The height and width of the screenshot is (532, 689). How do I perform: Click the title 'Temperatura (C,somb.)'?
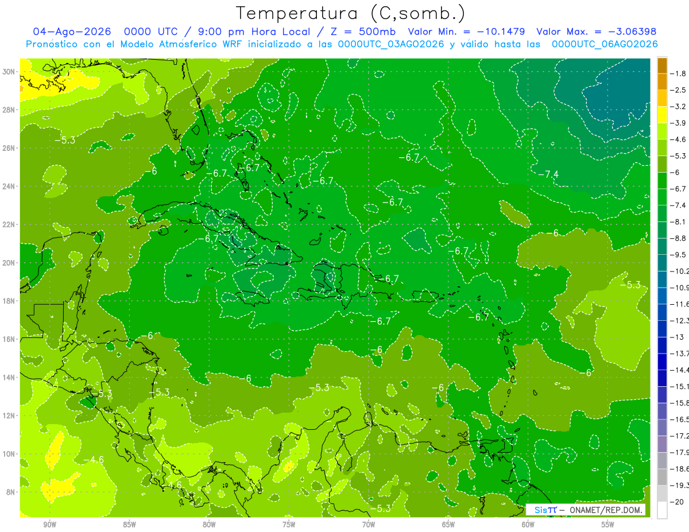pos(350,13)
